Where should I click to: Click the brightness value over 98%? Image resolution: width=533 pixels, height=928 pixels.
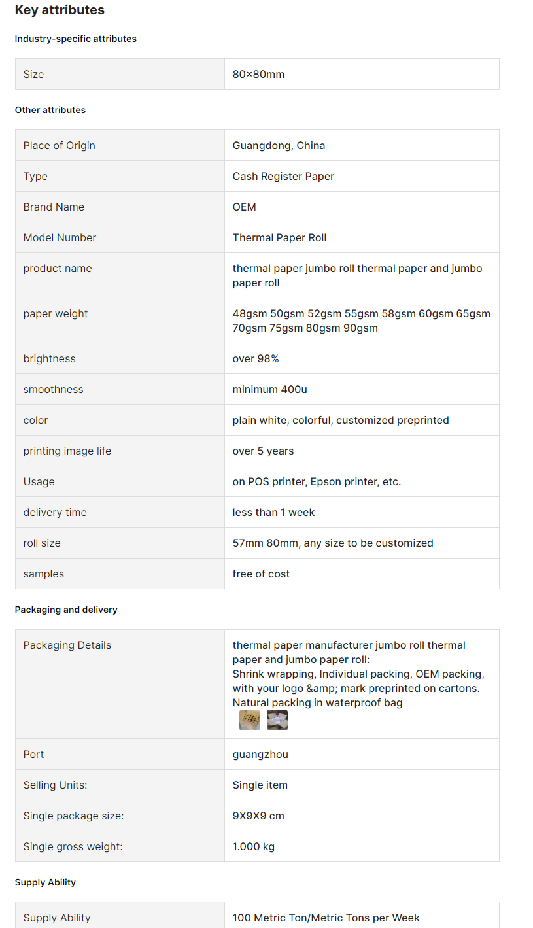[256, 358]
